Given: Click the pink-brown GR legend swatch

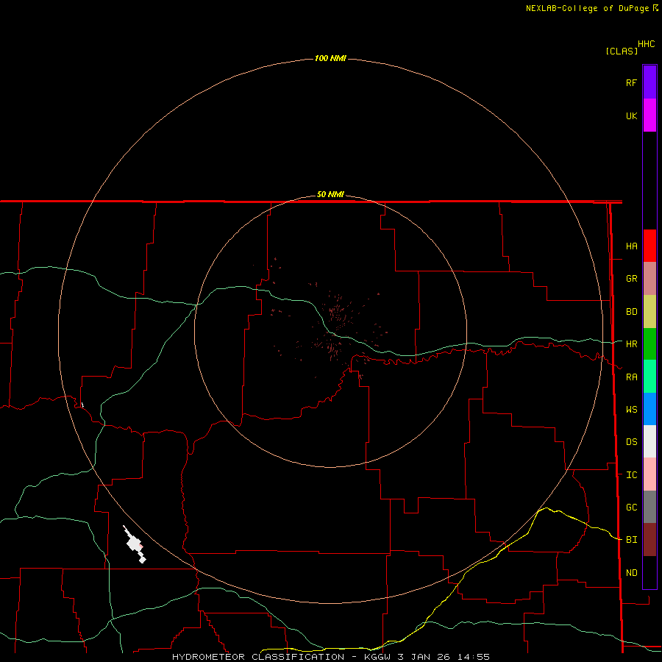Looking at the screenshot, I should click(649, 279).
